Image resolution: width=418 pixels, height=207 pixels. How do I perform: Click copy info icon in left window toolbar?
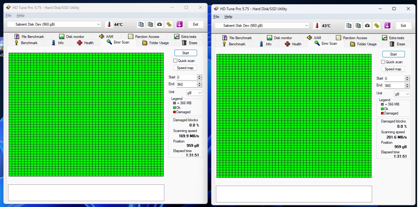click(141, 24)
